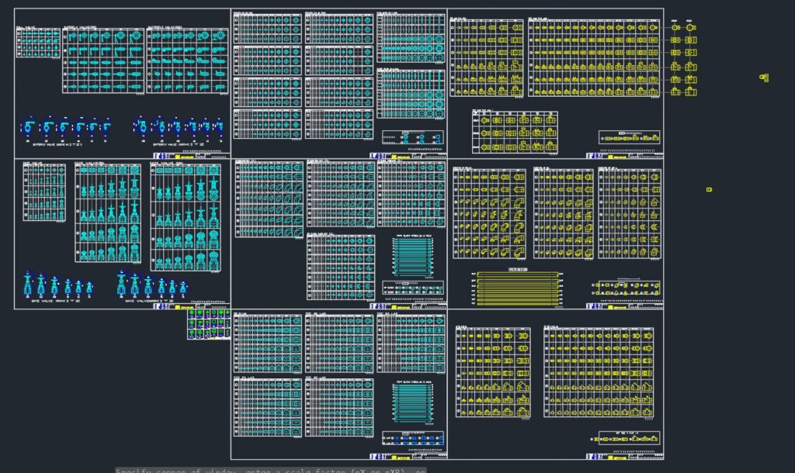This screenshot has height=473, width=795.
Task: Pick the yellow fitting column outside the top-right sheet
Action: point(683,59)
